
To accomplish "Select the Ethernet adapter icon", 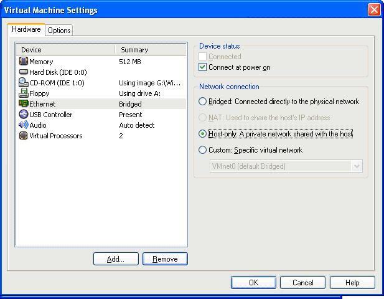I will 24,104.
